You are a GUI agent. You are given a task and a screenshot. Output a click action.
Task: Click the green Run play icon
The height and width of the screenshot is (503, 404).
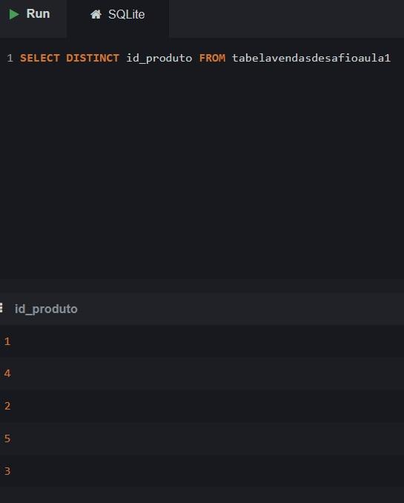point(14,14)
